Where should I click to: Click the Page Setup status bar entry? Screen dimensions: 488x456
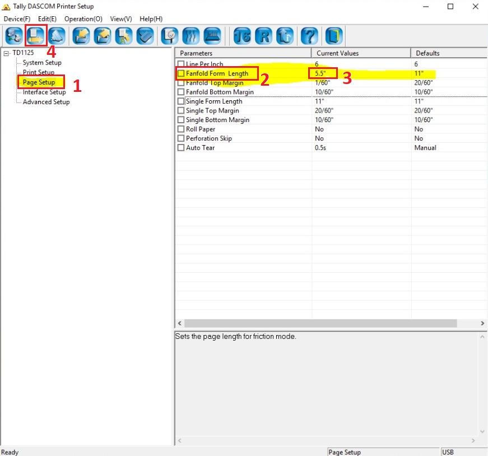point(383,452)
